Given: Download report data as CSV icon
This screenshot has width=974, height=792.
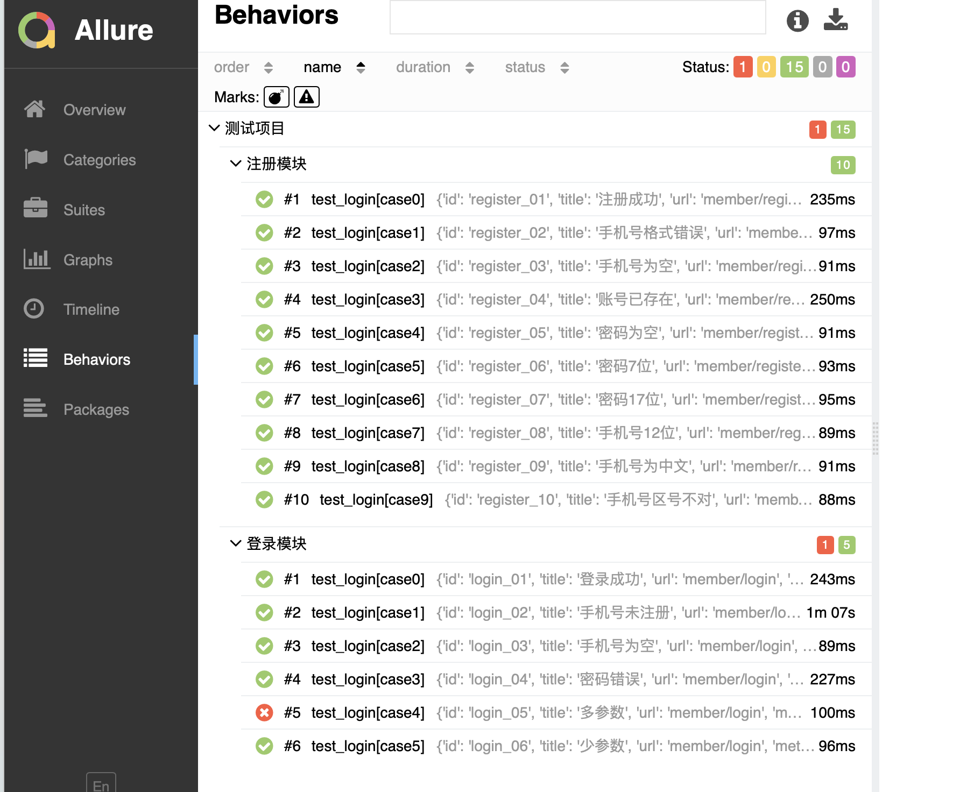Looking at the screenshot, I should click(836, 20).
